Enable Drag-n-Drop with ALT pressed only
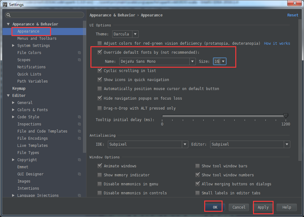 [100, 108]
